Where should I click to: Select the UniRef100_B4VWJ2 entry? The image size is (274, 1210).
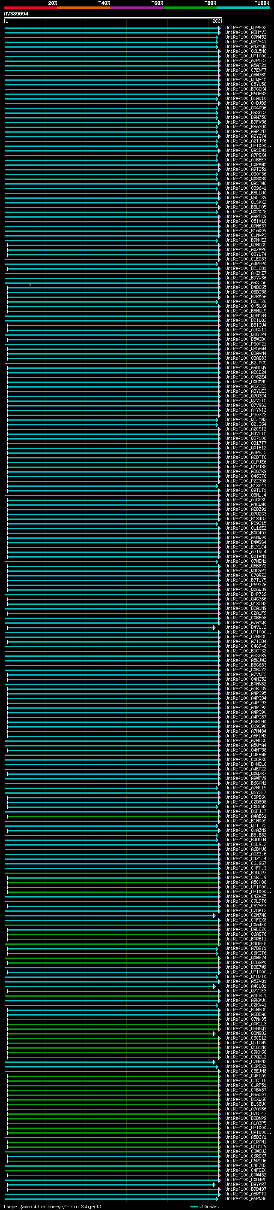coord(245,627)
